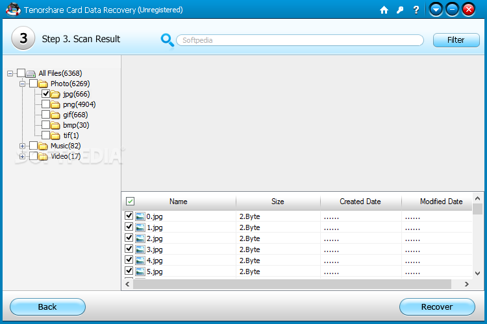Toggle the select-all checkbox in Name header
This screenshot has height=324, width=487.
point(130,202)
